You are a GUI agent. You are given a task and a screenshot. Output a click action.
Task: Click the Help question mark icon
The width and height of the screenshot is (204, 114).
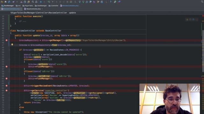111,2
